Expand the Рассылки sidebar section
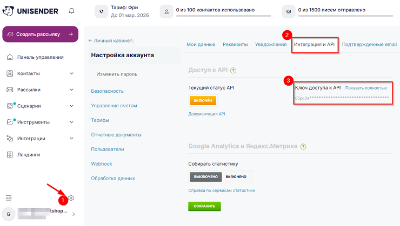The image size is (400, 226). (71, 90)
